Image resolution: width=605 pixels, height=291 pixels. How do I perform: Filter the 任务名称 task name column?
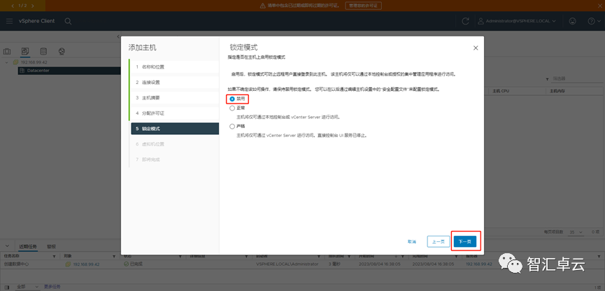[54, 256]
